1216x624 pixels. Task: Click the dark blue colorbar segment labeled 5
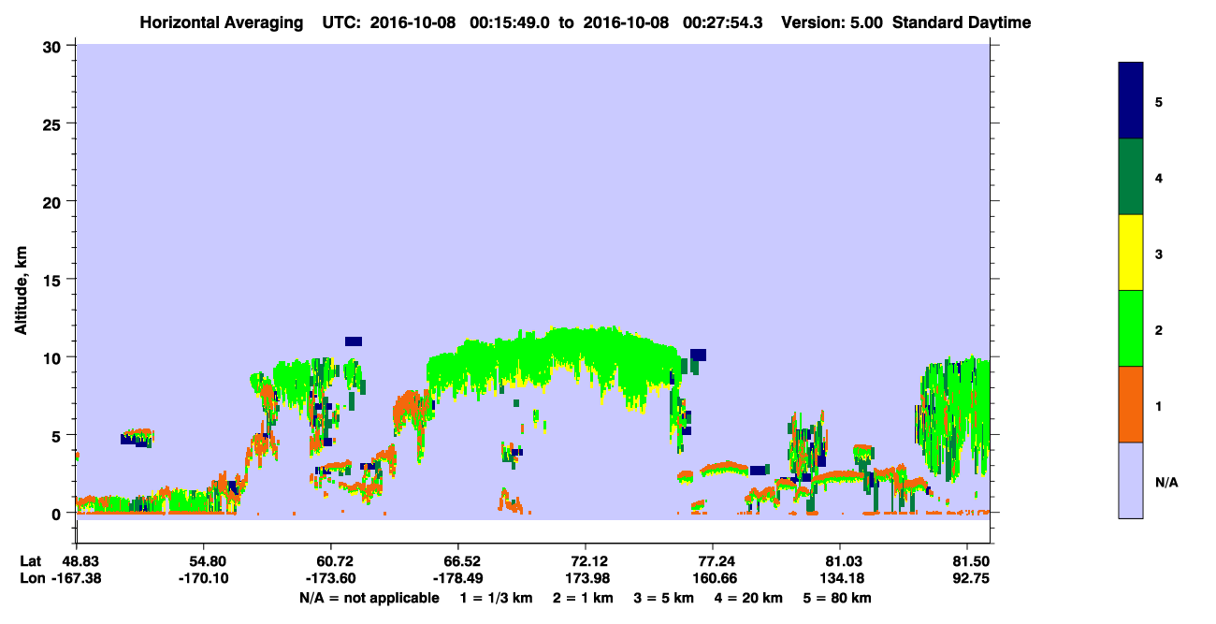click(1131, 101)
